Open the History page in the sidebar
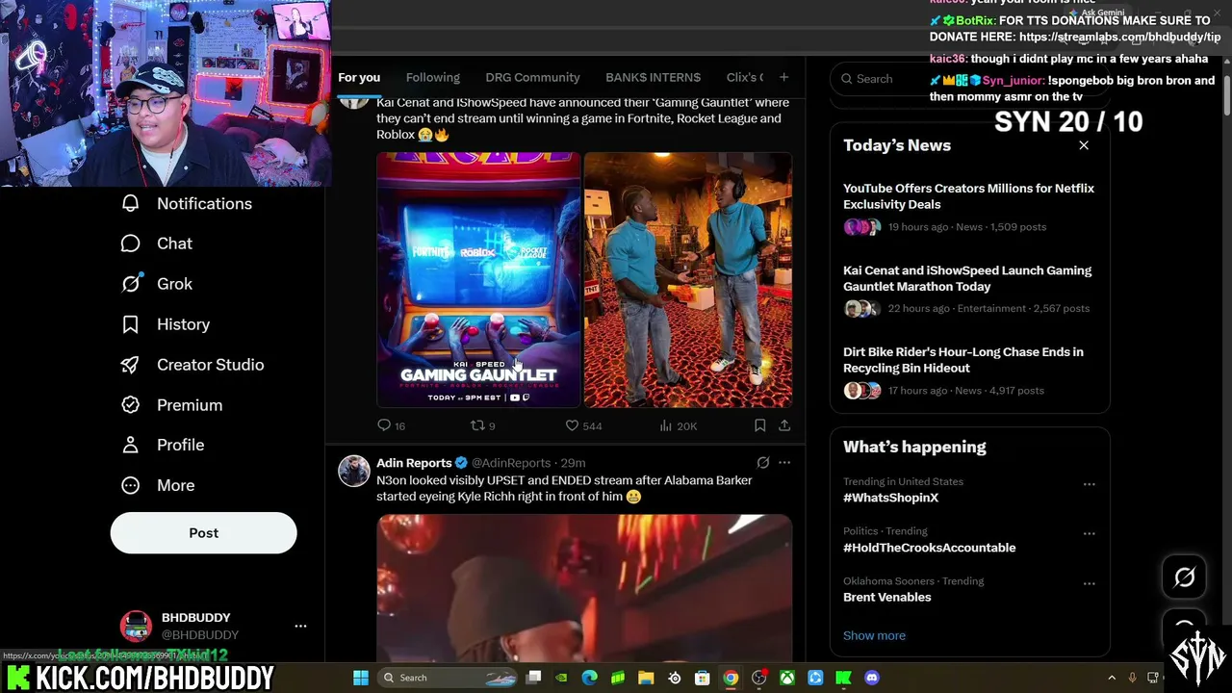 pos(165,324)
